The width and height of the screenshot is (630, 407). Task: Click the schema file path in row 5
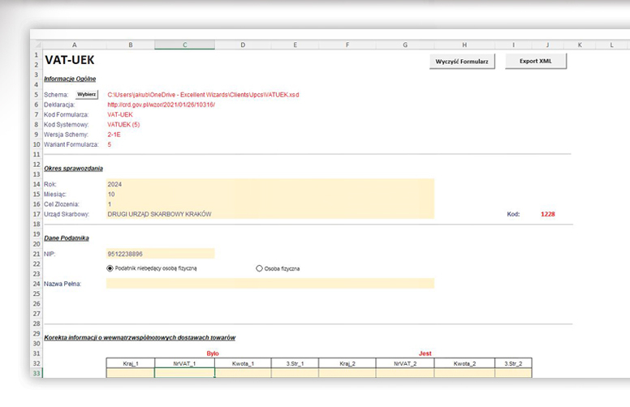203,95
